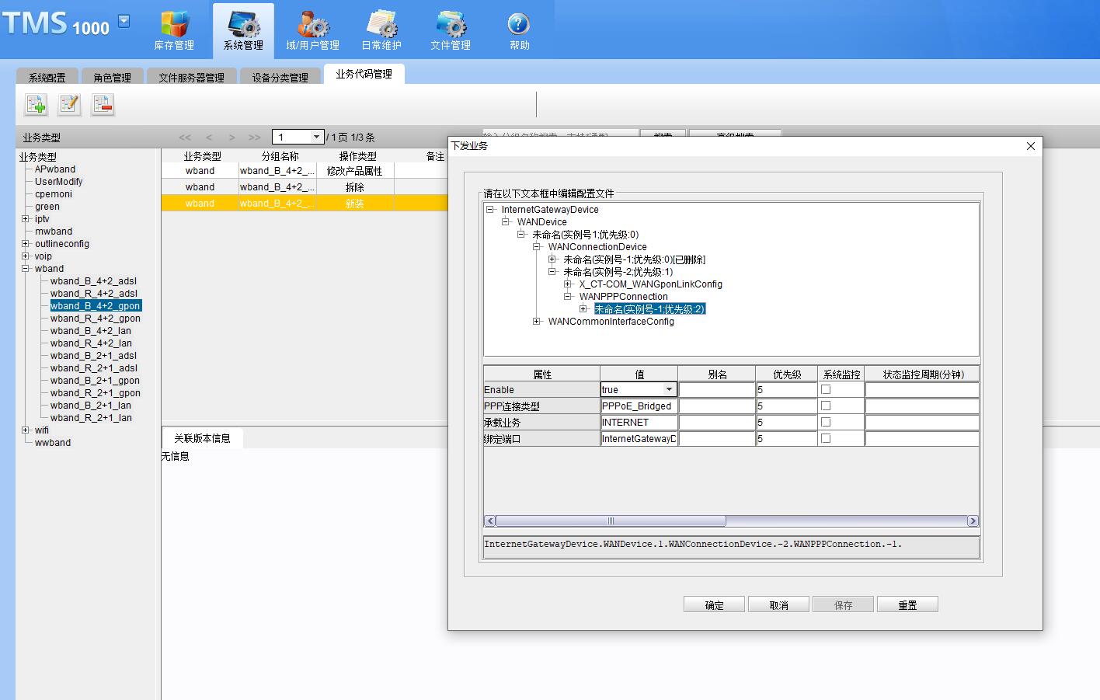This screenshot has height=700, width=1100.
Task: Switch to the 角色管理 tab
Action: [112, 77]
